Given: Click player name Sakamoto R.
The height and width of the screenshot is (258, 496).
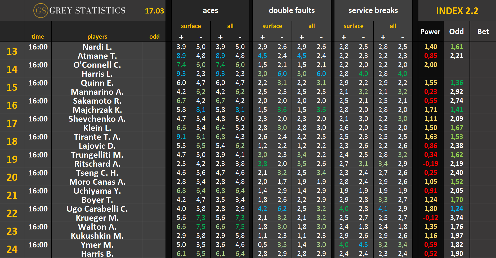Looking at the screenshot, I should click(x=97, y=101).
